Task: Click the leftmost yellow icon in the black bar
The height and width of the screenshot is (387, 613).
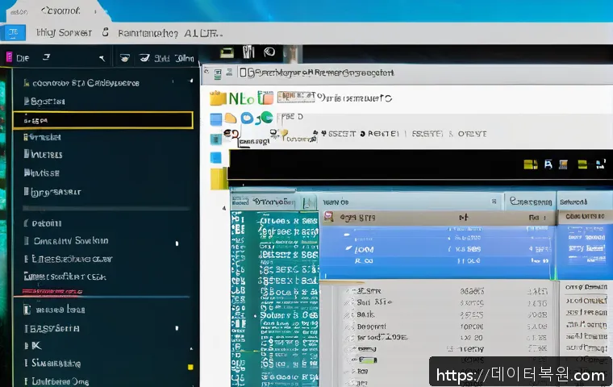Action: click(531, 164)
